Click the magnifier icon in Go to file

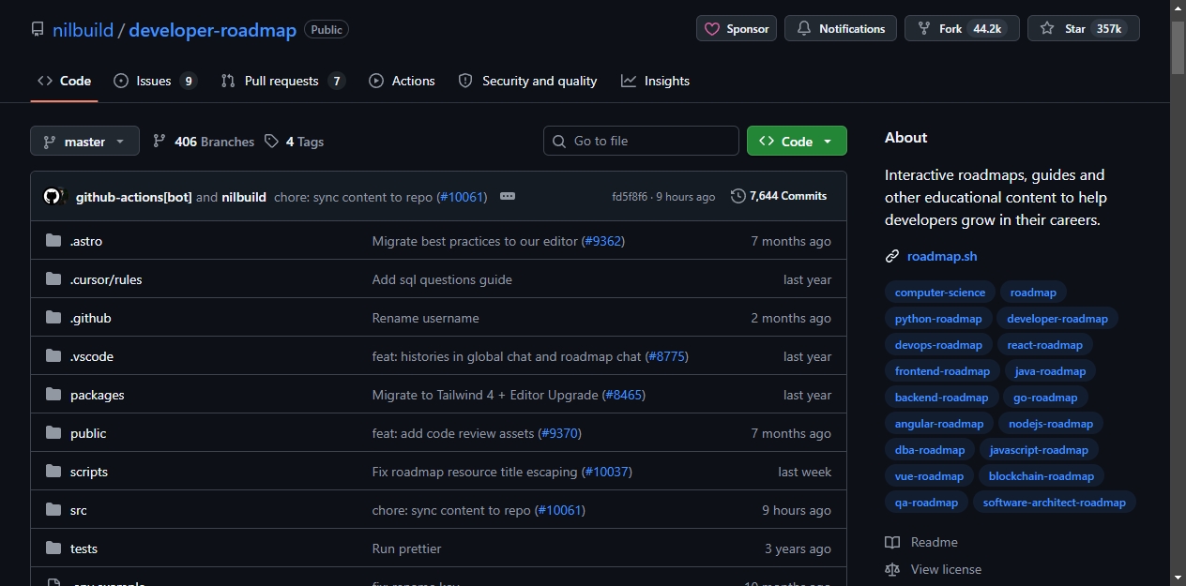coord(560,141)
